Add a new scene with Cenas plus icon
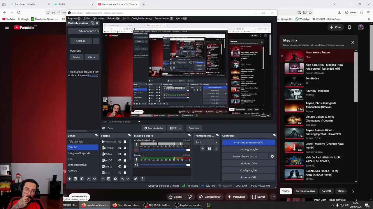373x209 pixels. pyautogui.click(x=70, y=179)
